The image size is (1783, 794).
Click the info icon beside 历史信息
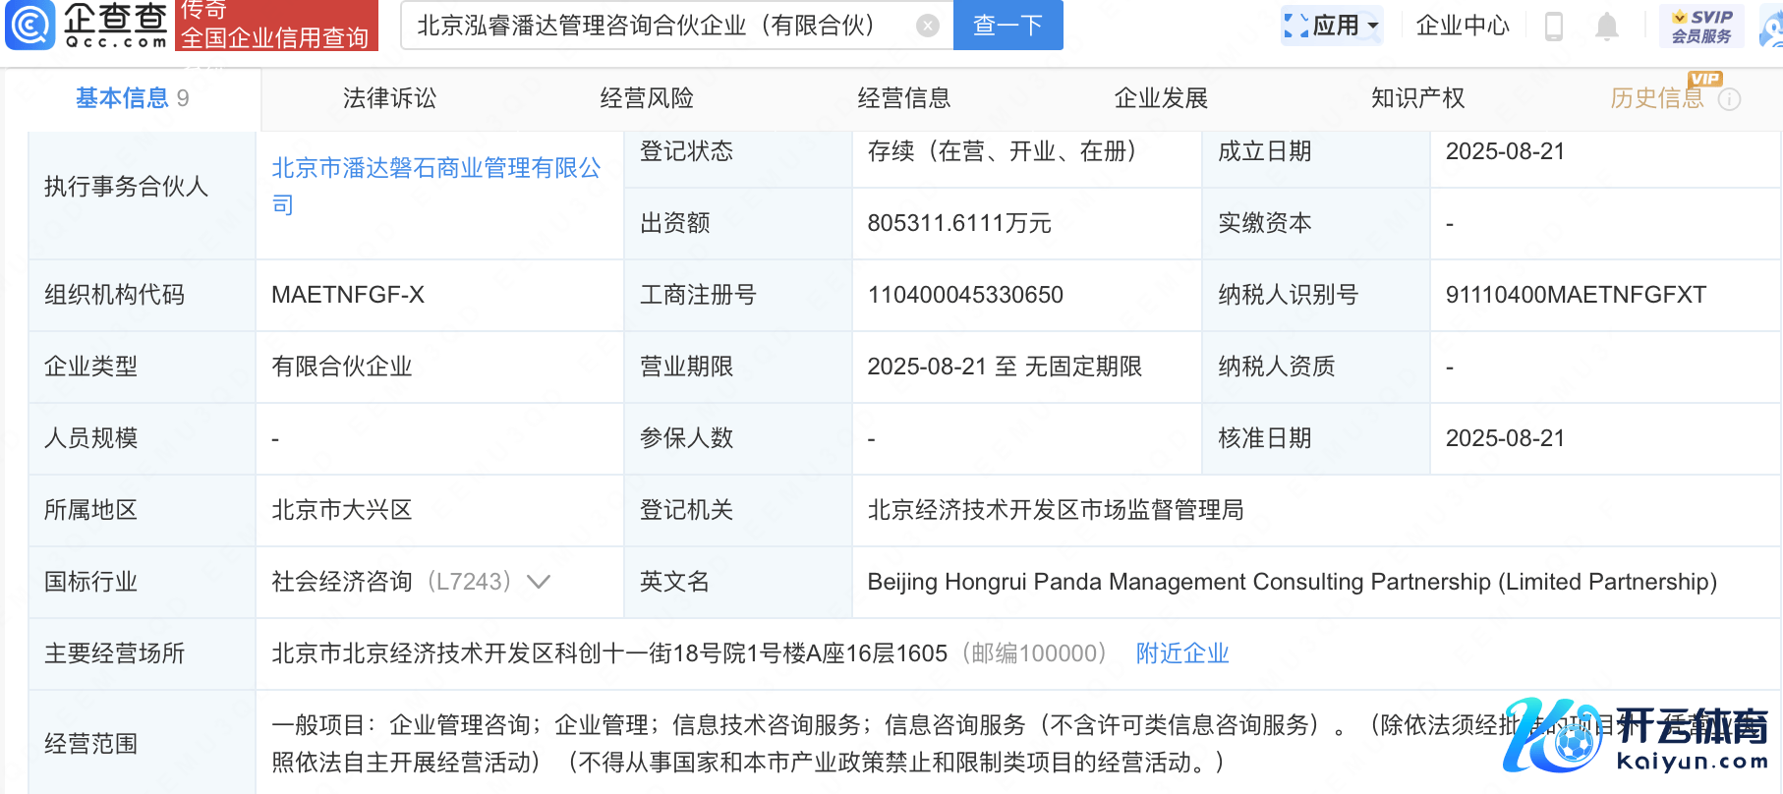click(x=1729, y=99)
